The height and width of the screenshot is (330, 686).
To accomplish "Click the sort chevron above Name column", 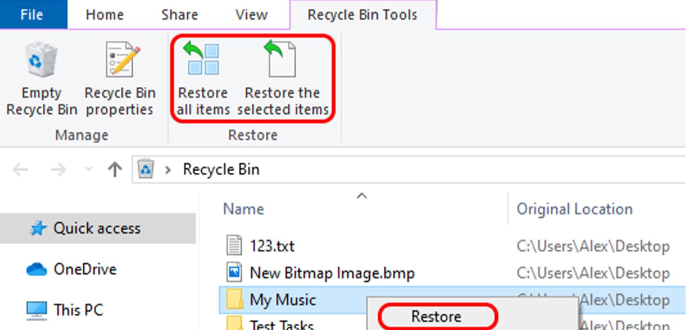I will point(361,196).
